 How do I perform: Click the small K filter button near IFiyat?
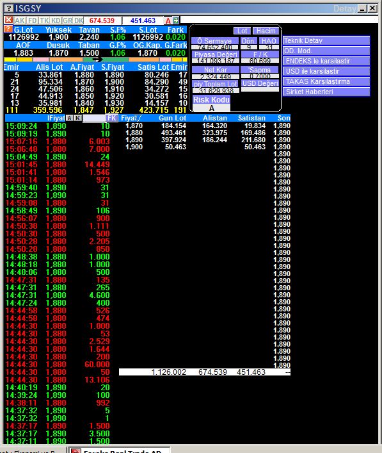(x=78, y=118)
